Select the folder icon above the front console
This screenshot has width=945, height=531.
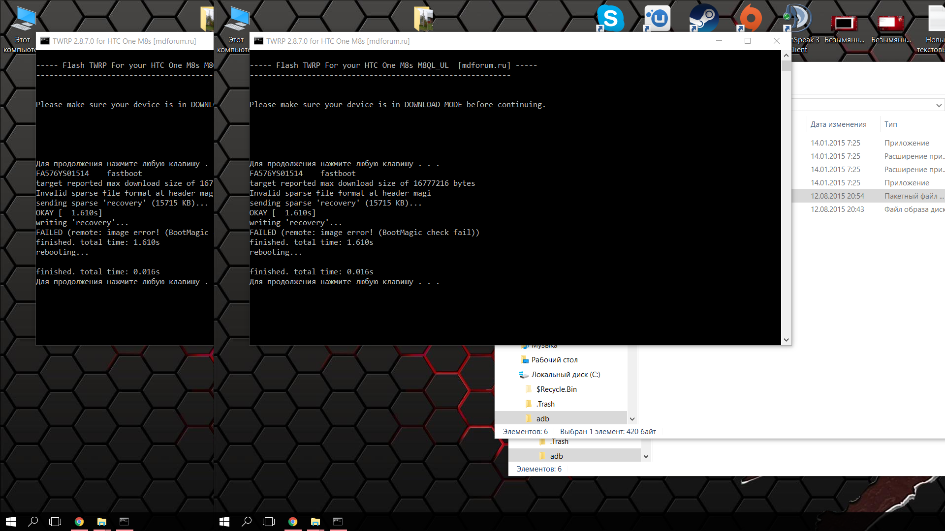424,19
